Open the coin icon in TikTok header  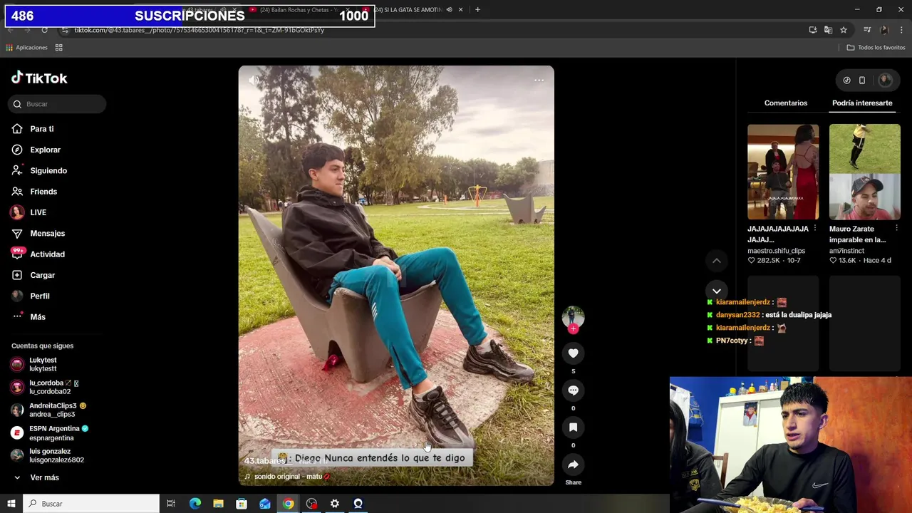coord(846,81)
